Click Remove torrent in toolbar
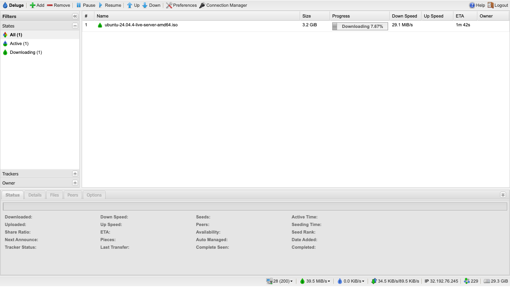This screenshot has height=287, width=510. 59,5
